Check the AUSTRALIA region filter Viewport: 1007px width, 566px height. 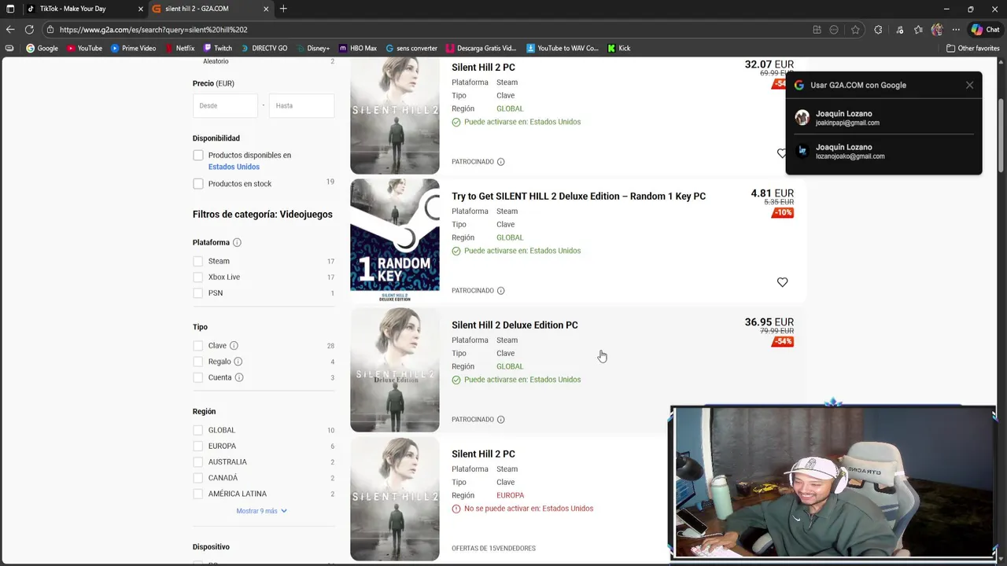(x=198, y=462)
